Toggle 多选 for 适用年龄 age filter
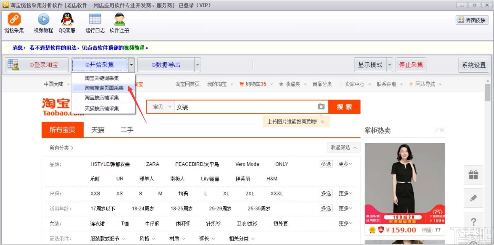 click(x=326, y=208)
